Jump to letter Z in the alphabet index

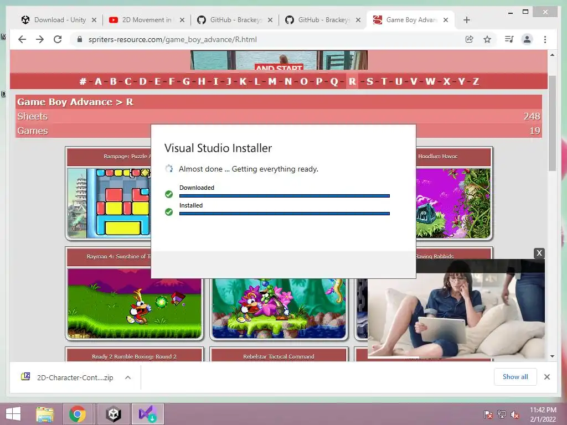[476, 81]
